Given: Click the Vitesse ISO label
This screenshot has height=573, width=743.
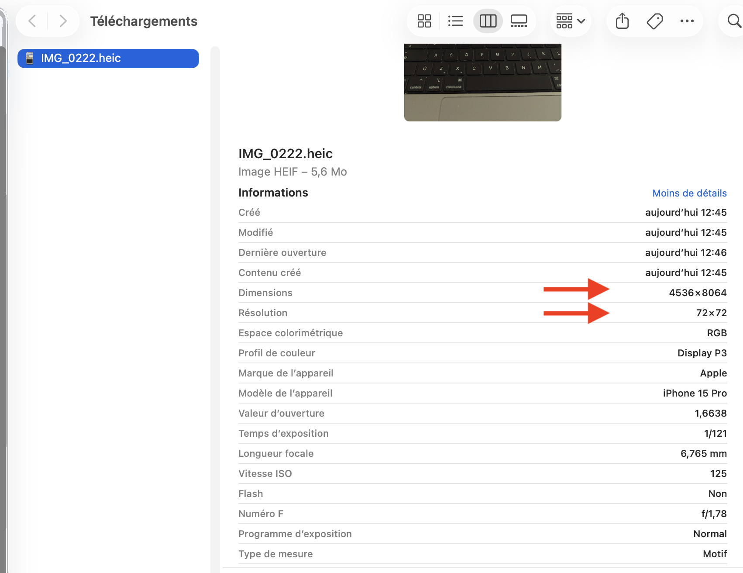Looking at the screenshot, I should tap(265, 473).
